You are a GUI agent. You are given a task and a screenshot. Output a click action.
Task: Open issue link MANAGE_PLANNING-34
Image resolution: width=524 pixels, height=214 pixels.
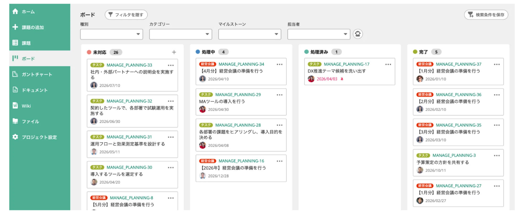241,64
